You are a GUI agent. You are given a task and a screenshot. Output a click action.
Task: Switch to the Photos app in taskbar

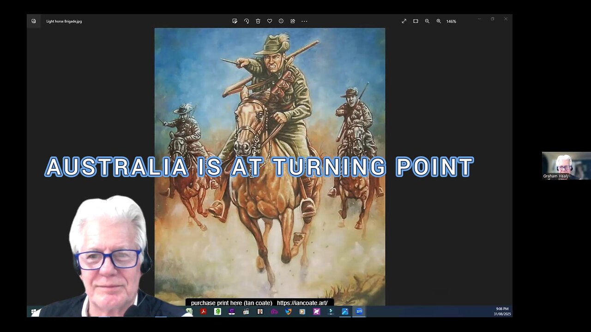click(345, 312)
